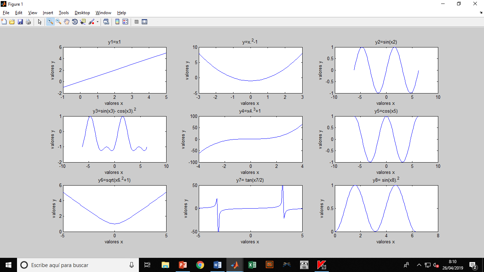Enable the Data Cursor mode

83,22
